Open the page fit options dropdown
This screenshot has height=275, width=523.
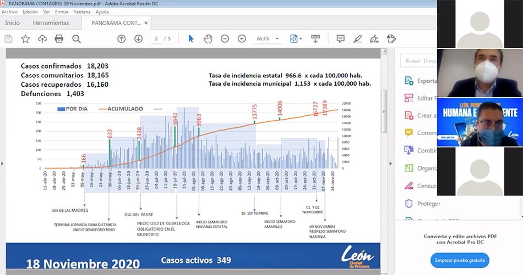point(296,39)
